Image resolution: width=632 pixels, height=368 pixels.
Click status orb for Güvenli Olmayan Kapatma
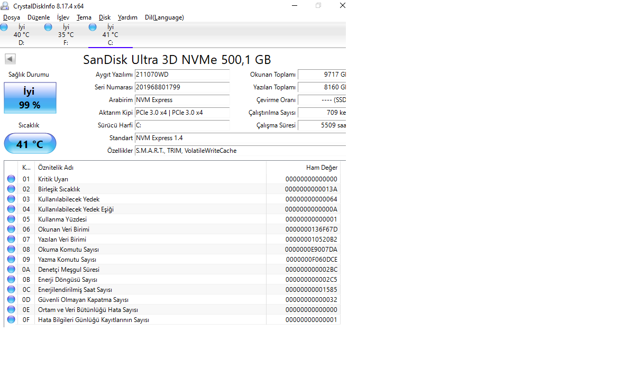(11, 299)
